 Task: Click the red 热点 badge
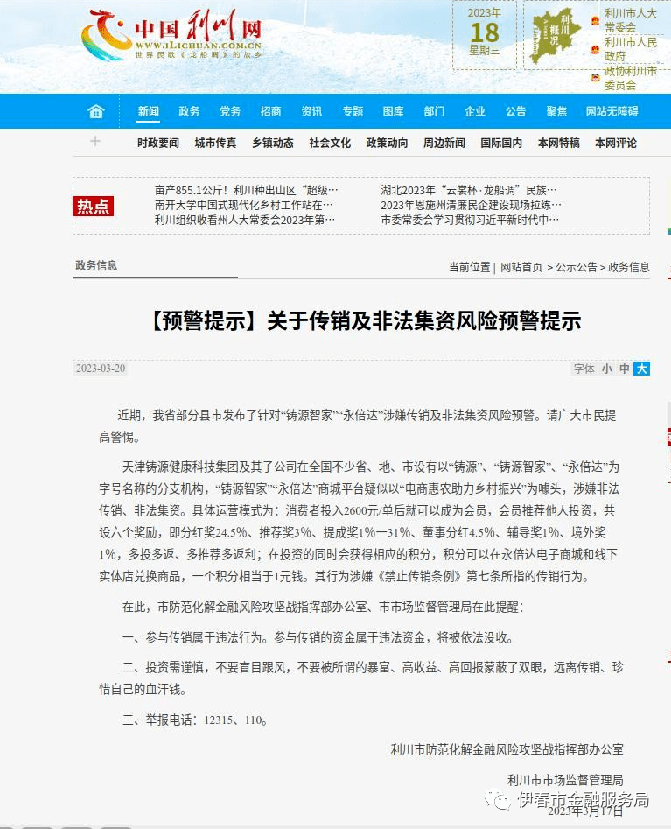pos(93,207)
